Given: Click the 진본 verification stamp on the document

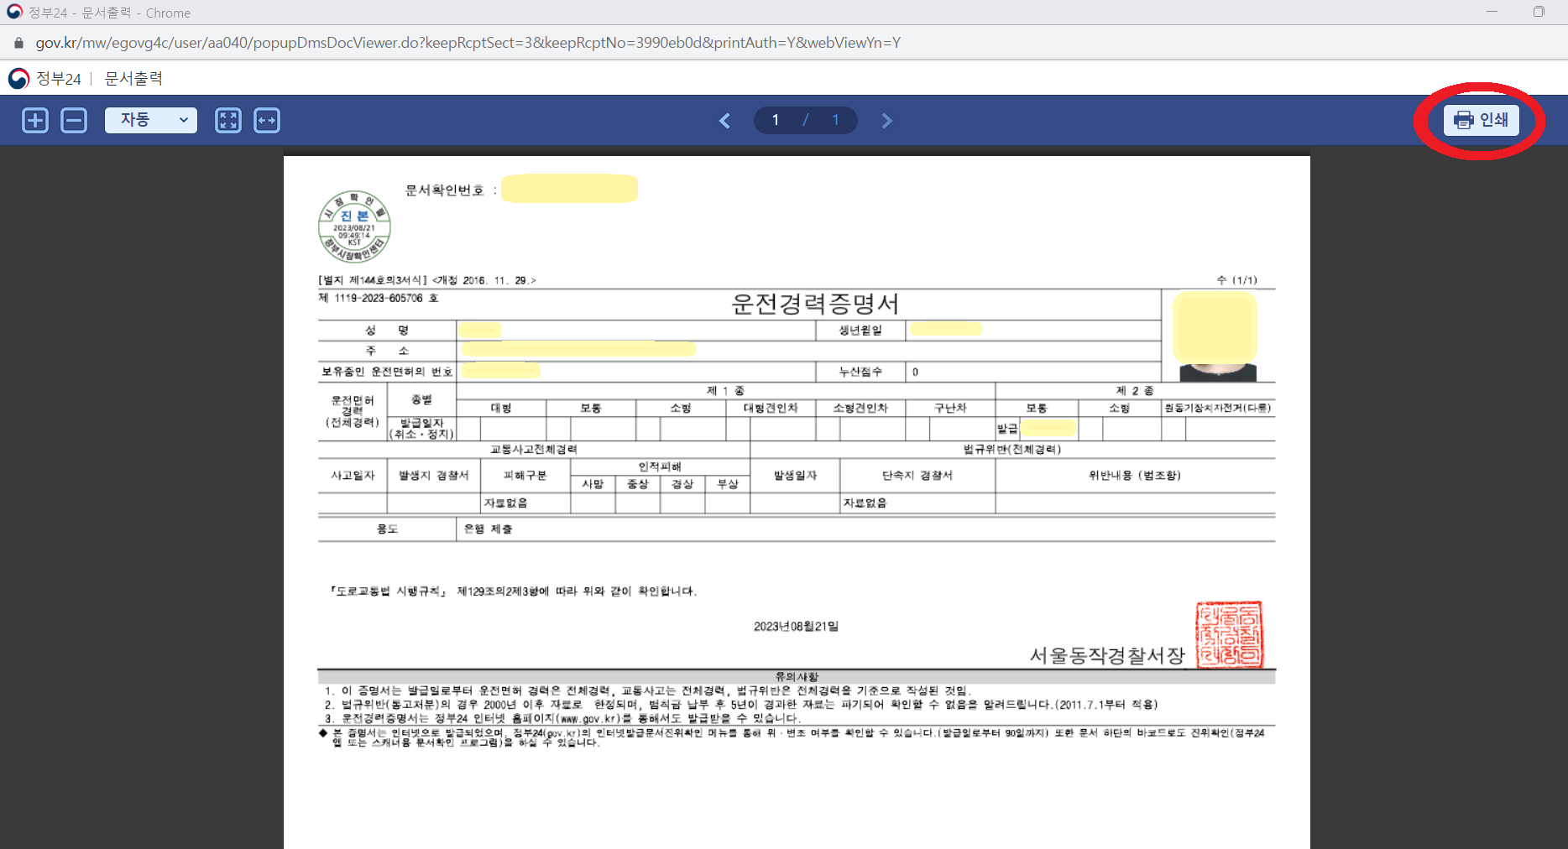Looking at the screenshot, I should [x=354, y=227].
